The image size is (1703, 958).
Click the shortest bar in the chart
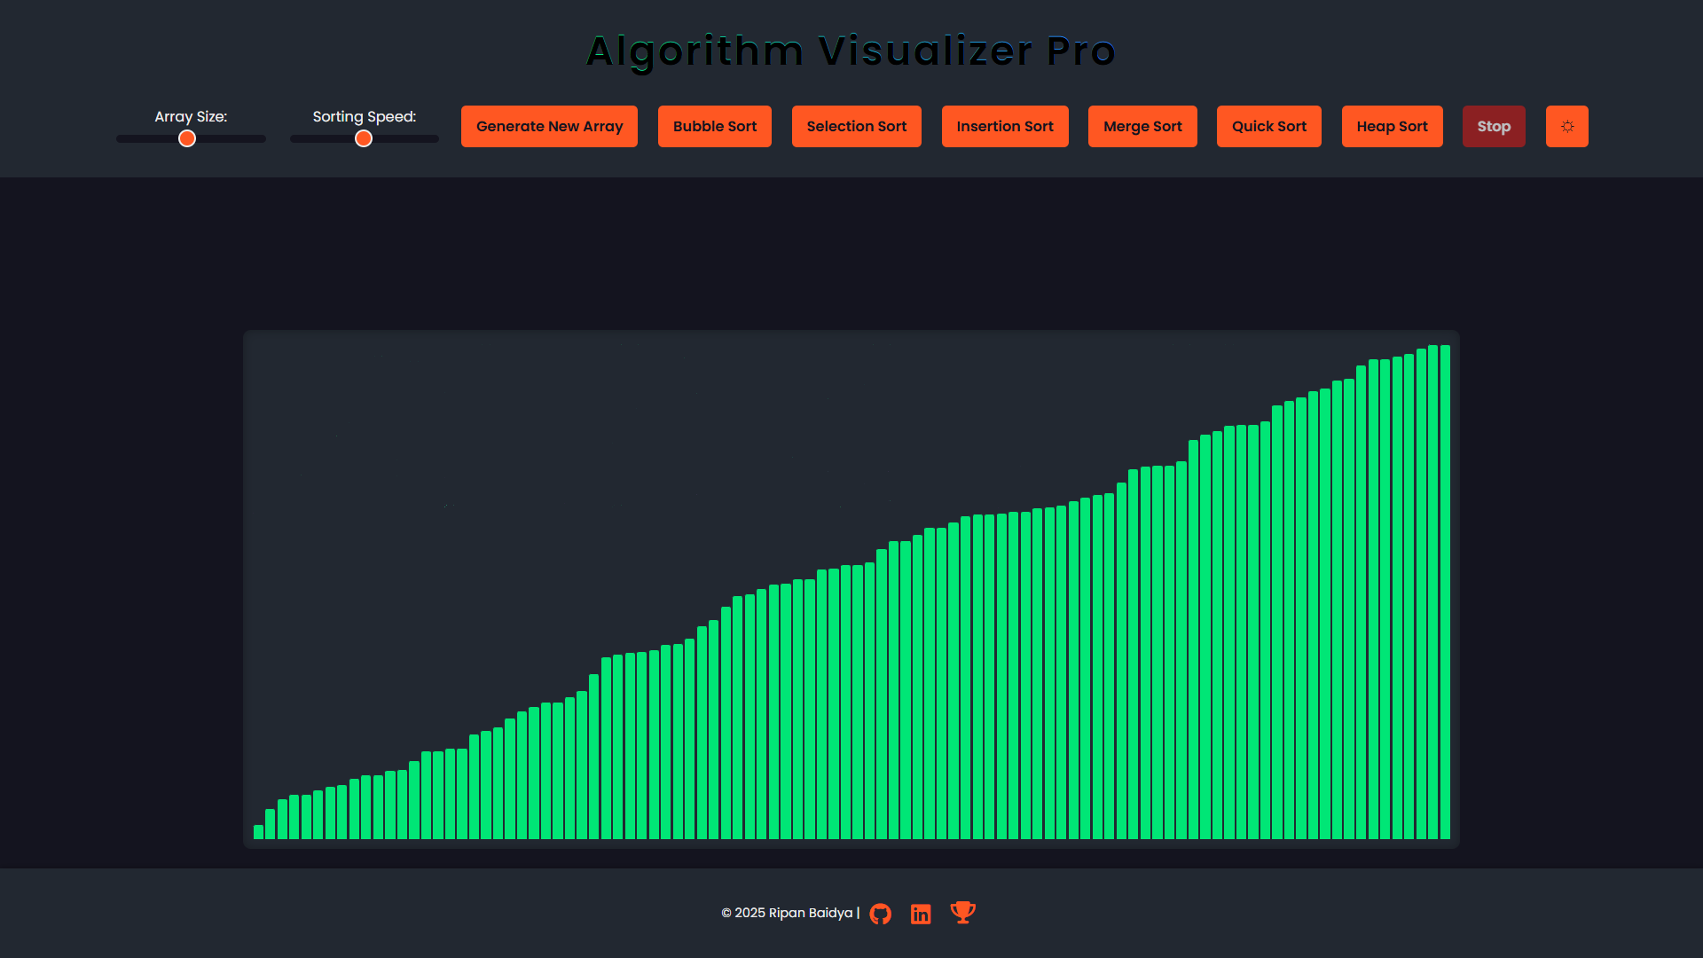click(x=258, y=832)
